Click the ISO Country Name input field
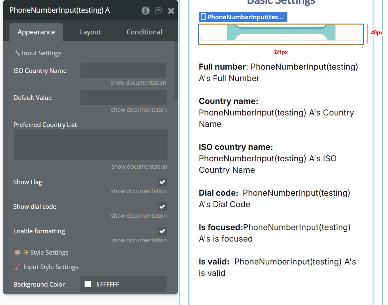 [x=123, y=70]
